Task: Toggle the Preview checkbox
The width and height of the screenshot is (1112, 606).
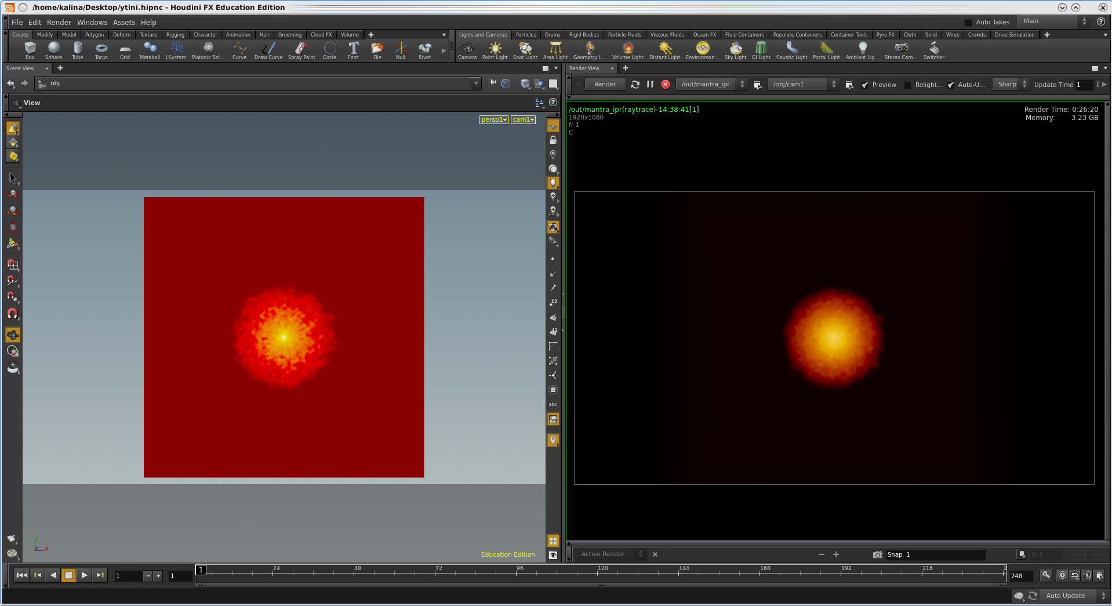Action: 865,85
